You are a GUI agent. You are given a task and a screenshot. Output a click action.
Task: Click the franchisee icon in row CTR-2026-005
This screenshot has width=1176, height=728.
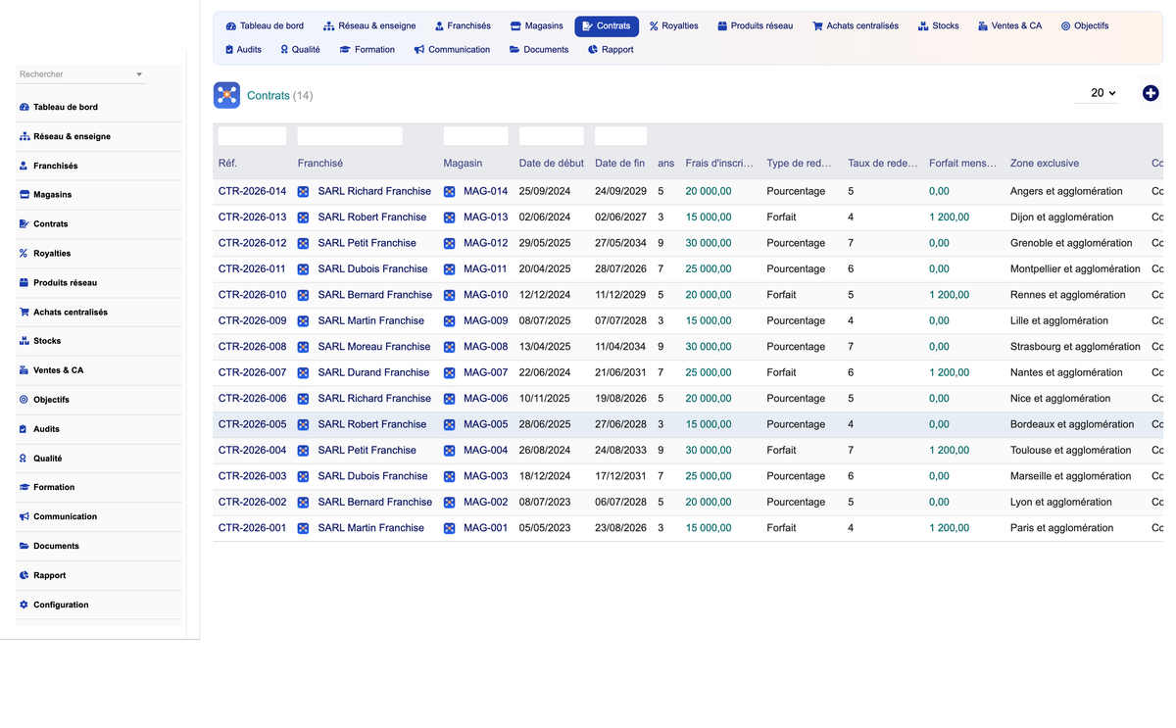click(x=304, y=425)
